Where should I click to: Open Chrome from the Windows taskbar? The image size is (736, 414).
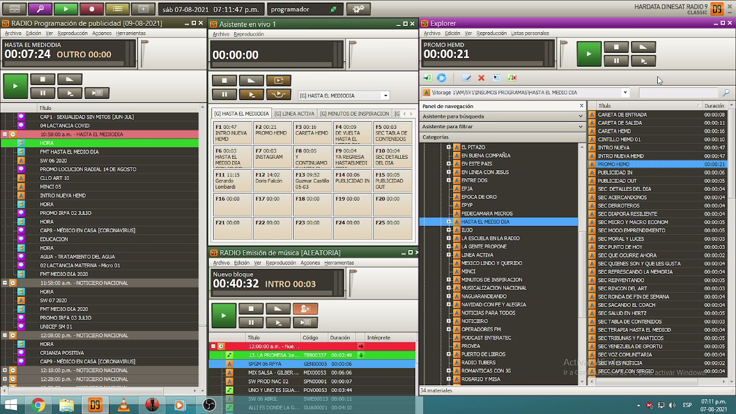pyautogui.click(x=38, y=405)
